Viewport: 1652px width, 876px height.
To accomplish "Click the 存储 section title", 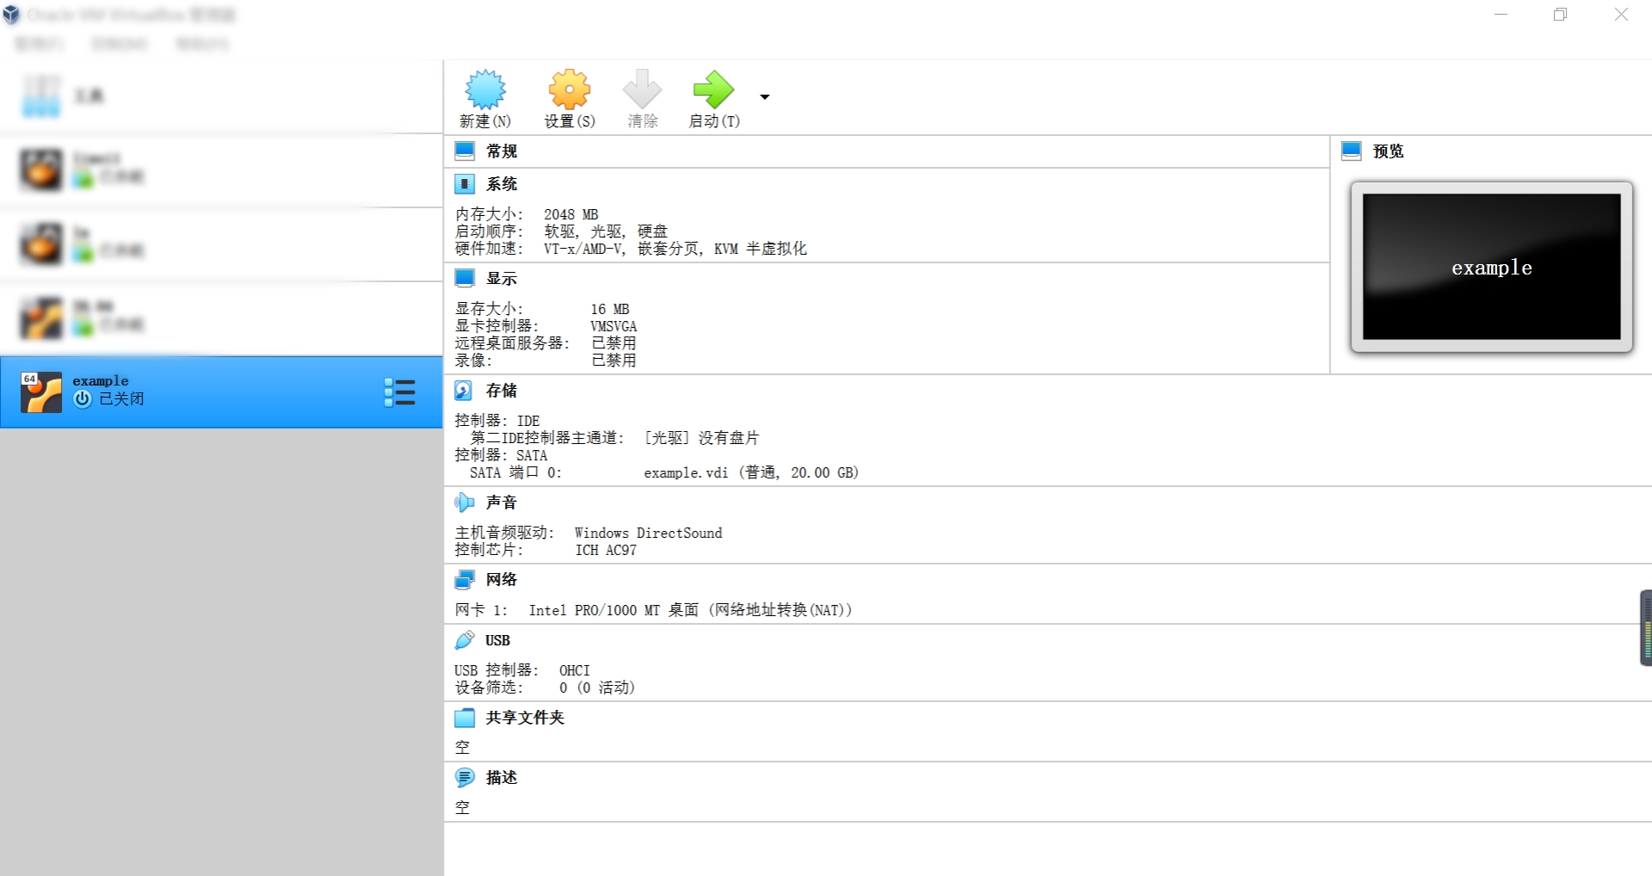I will click(x=502, y=391).
